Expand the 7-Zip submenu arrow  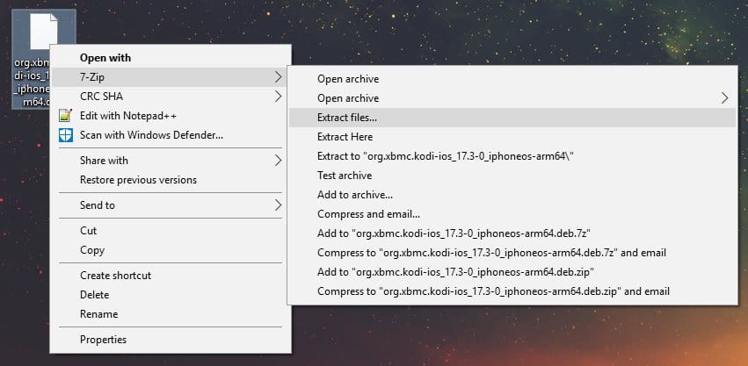point(278,76)
